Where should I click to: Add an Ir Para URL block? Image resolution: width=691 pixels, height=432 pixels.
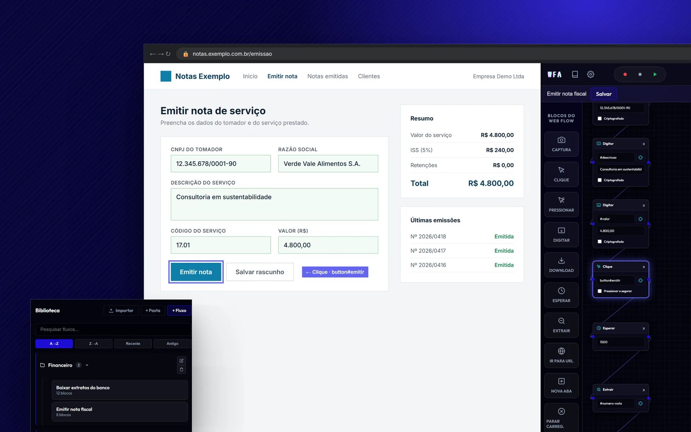561,355
